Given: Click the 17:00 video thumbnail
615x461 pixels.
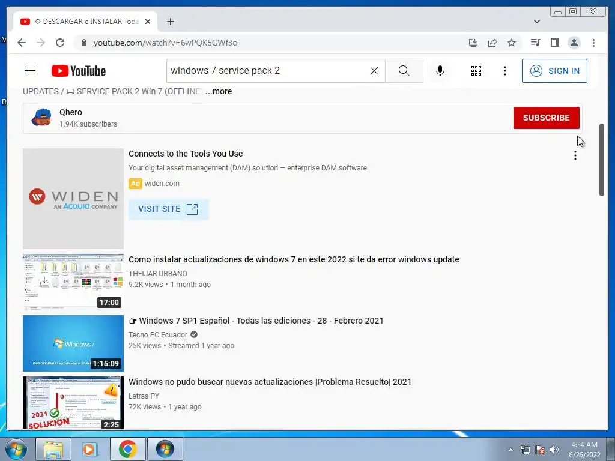Looking at the screenshot, I should point(73,282).
